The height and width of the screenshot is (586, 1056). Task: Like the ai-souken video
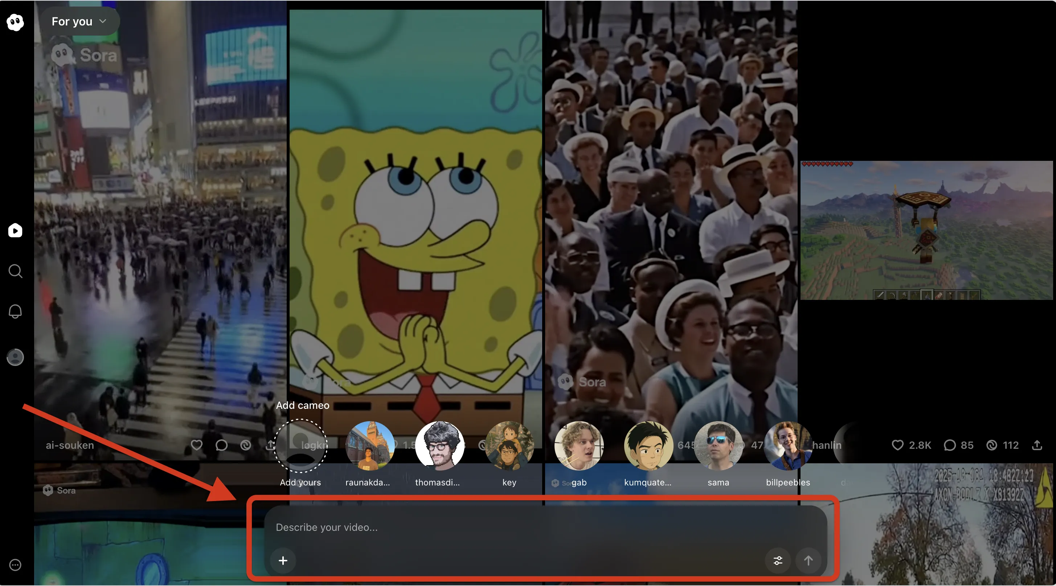(197, 445)
